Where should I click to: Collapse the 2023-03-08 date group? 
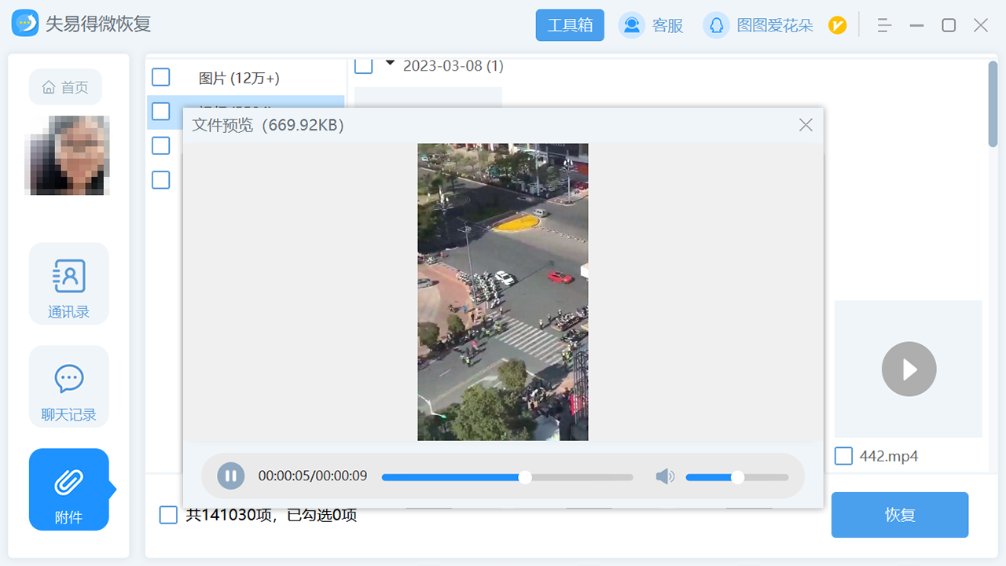point(390,64)
